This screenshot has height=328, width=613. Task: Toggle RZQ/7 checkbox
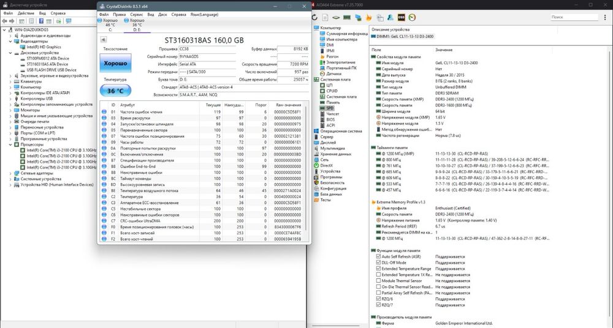378,305
